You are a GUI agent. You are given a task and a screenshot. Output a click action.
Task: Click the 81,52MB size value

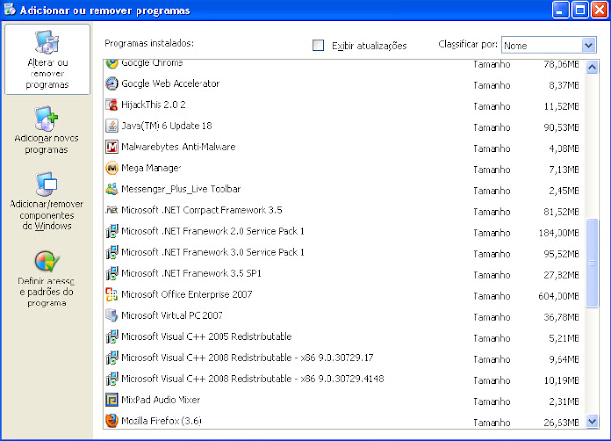point(561,212)
